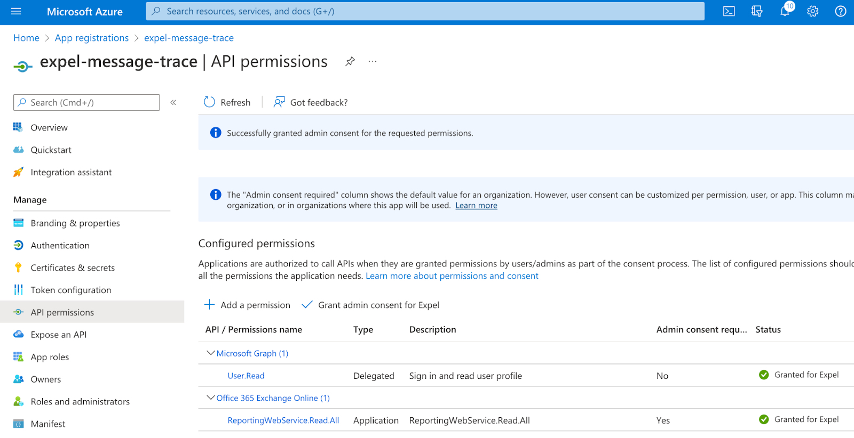
Task: Click the App registrations breadcrumb
Action: click(x=92, y=38)
